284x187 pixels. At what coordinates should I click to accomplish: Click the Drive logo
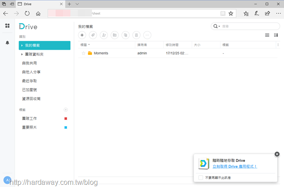28,27
